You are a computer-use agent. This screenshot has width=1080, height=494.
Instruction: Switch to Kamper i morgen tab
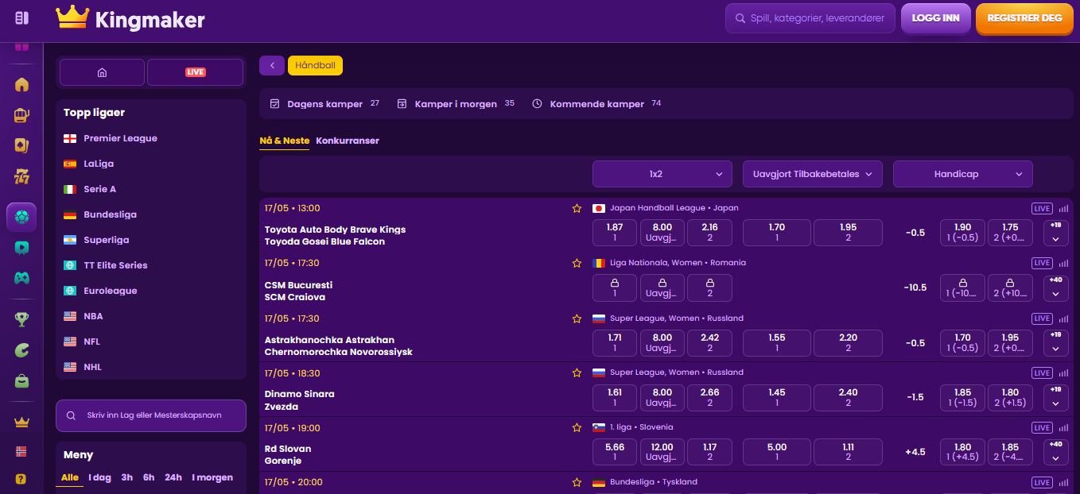click(x=456, y=104)
